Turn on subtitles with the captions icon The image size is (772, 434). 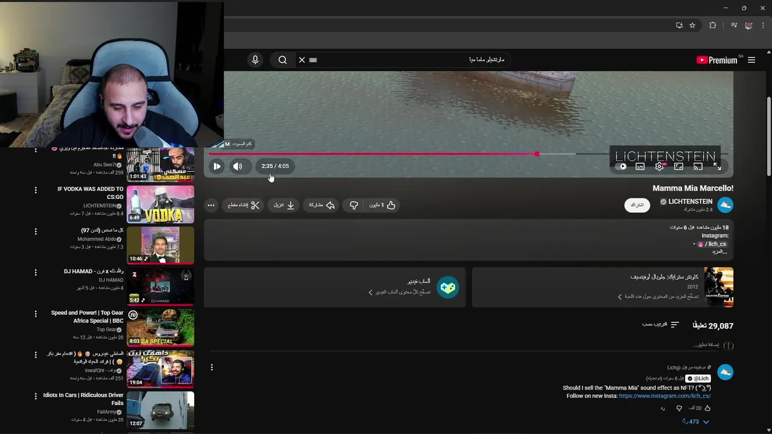click(640, 166)
